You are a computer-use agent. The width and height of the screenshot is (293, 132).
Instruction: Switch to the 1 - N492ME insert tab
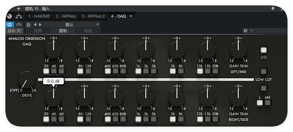click(39, 16)
